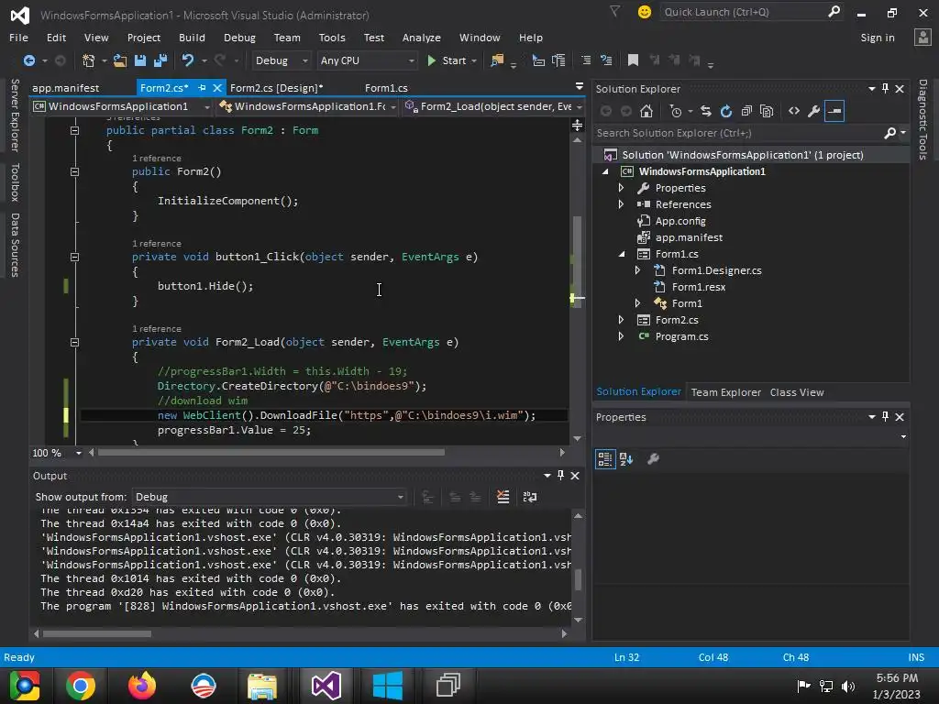
Task: Click the Property Pages wrench icon
Action: point(653,459)
